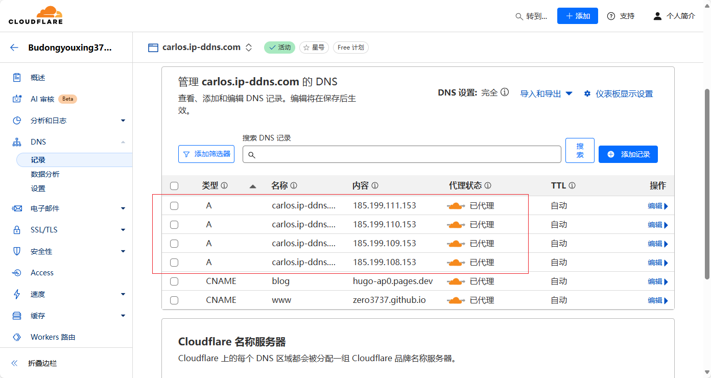
Task: Click the DNS settings info icon
Action: point(505,92)
